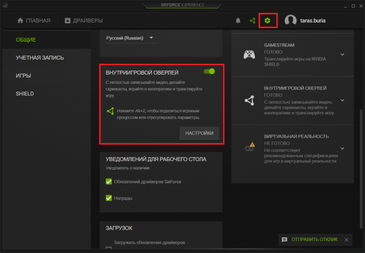Click the VR headset warning icon

[x=250, y=147]
